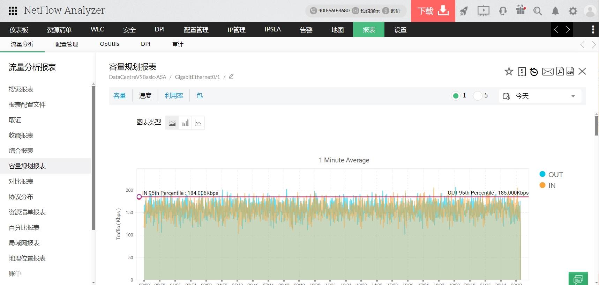Viewport: 599px width, 285px height.
Task: Switch chart to scatter plot type
Action: [x=198, y=123]
